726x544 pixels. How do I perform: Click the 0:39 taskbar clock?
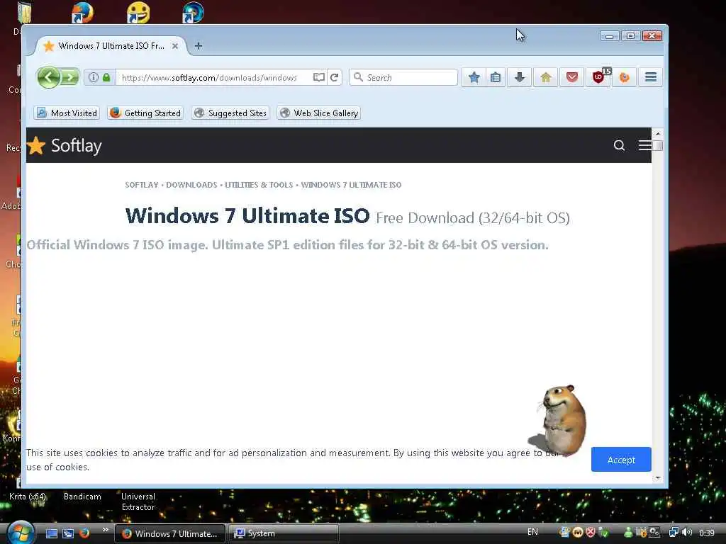click(x=707, y=533)
